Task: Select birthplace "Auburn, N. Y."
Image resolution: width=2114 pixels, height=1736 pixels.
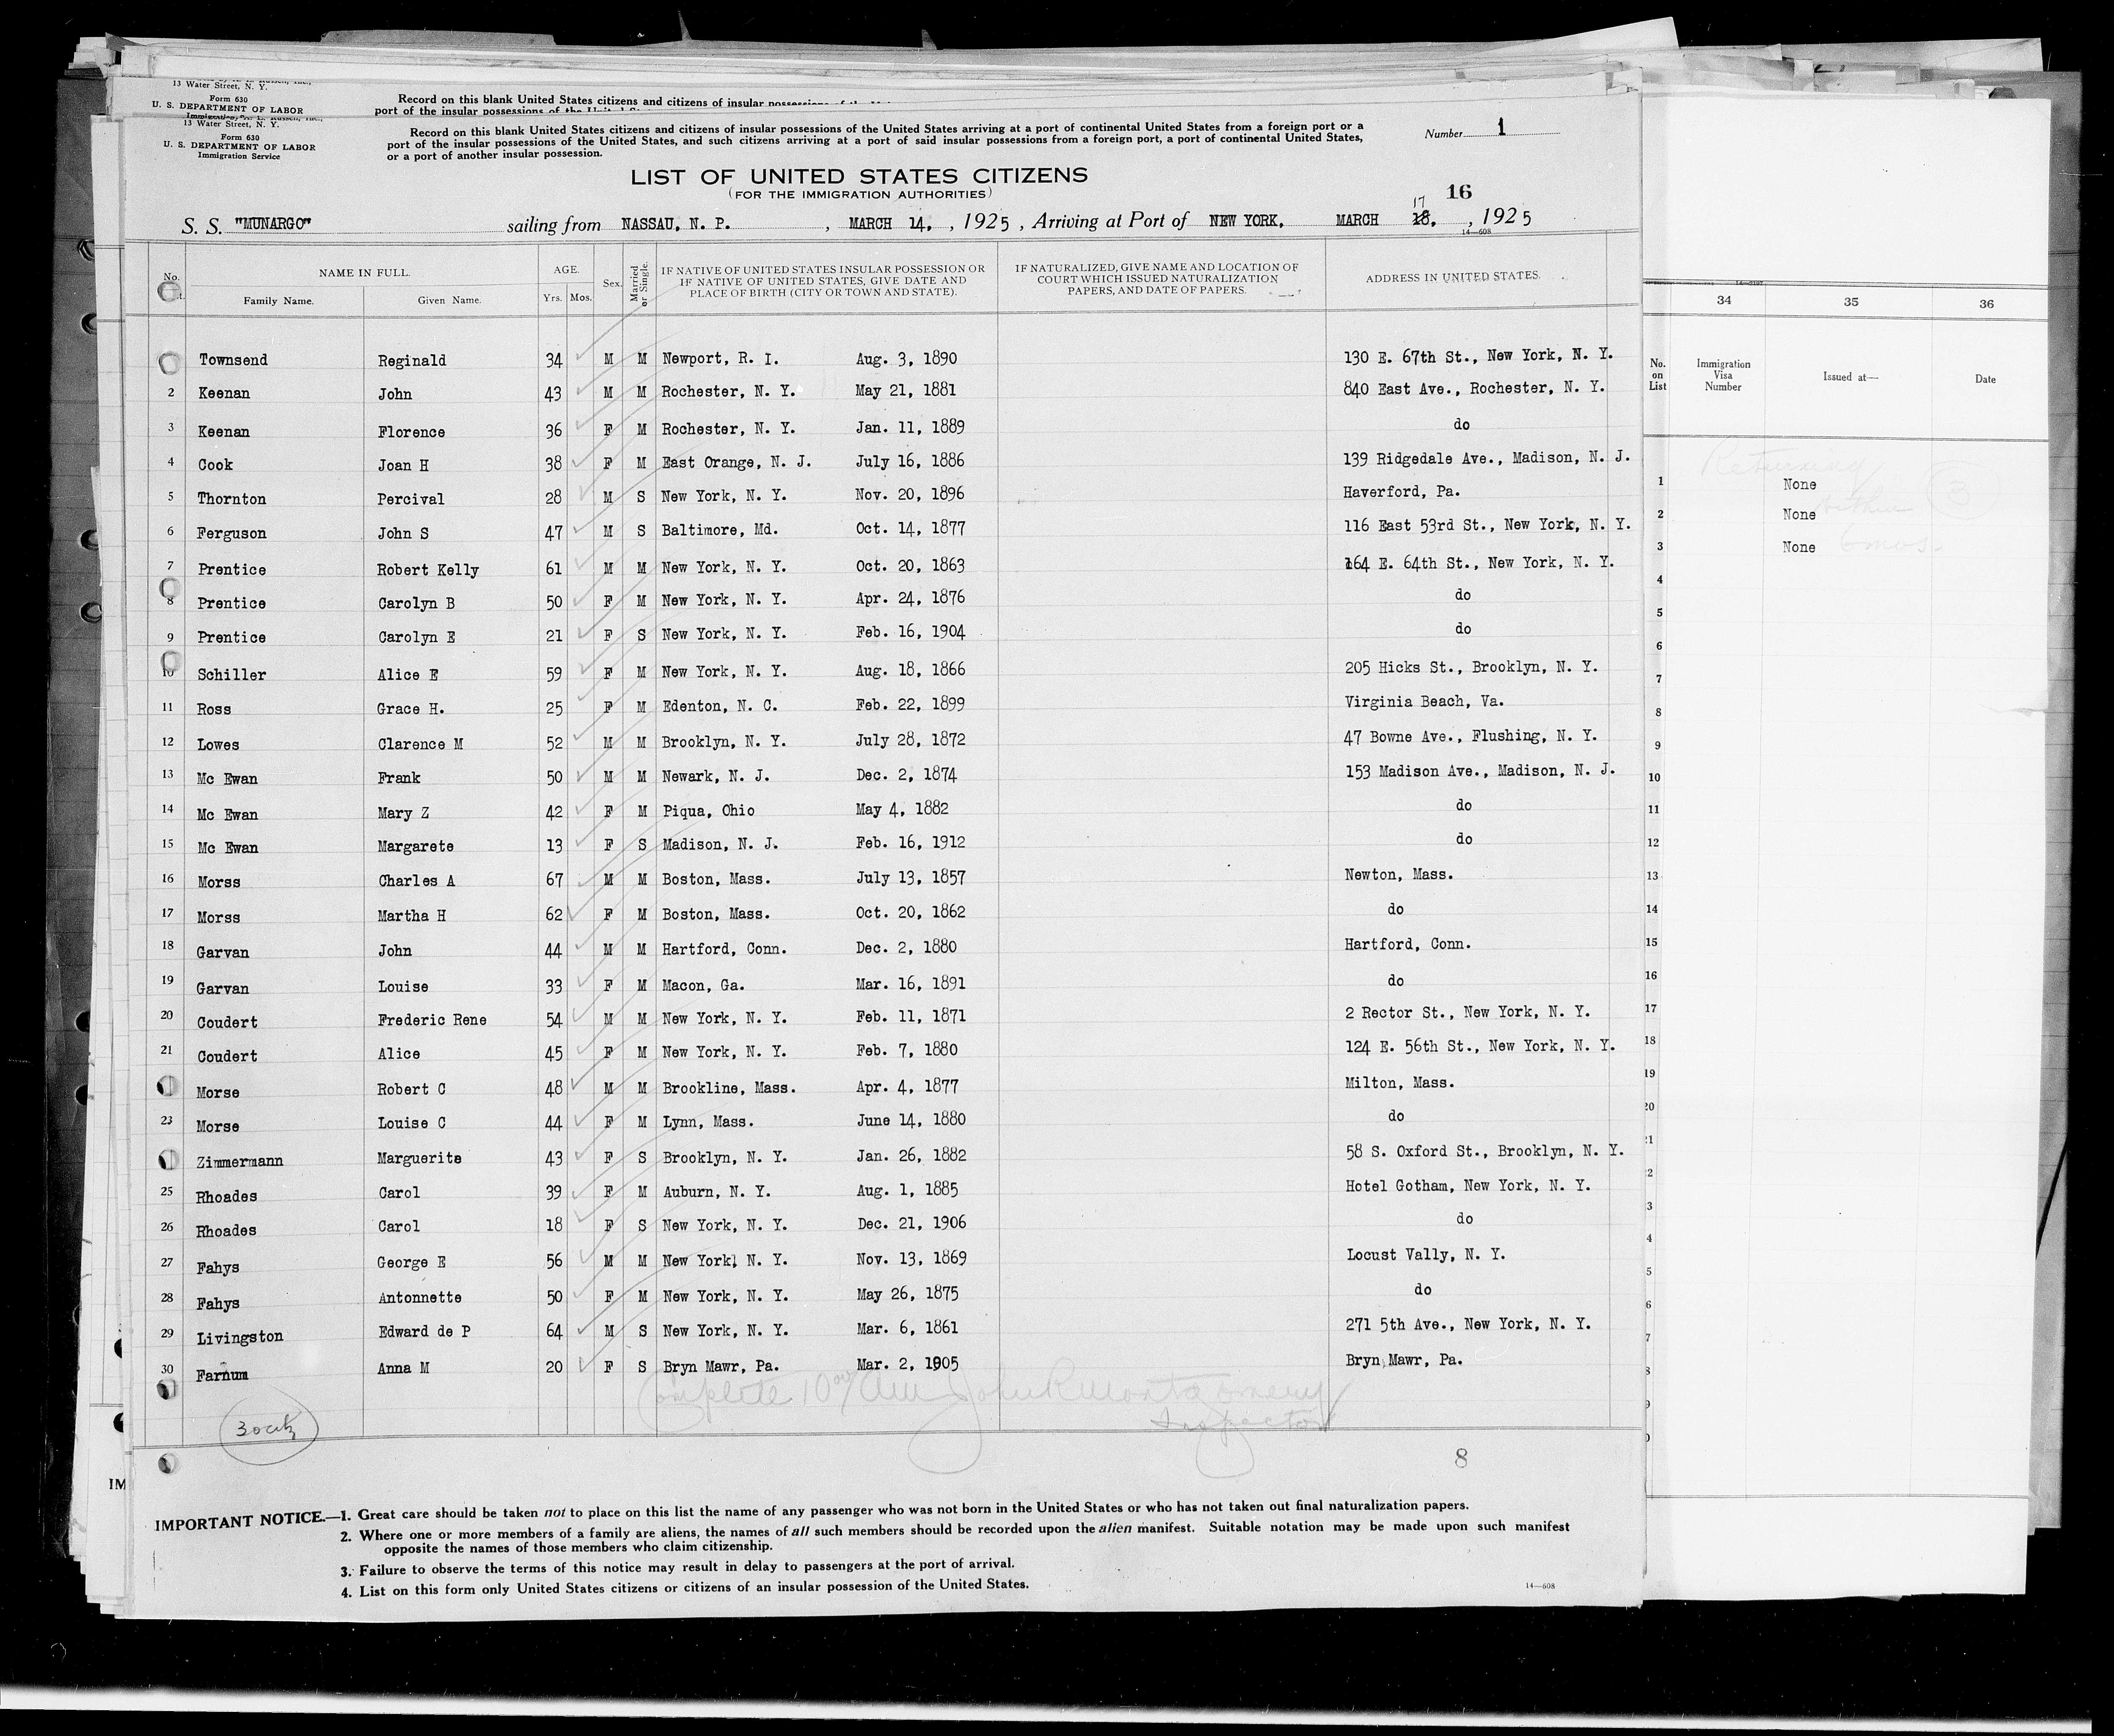Action: [x=716, y=1192]
